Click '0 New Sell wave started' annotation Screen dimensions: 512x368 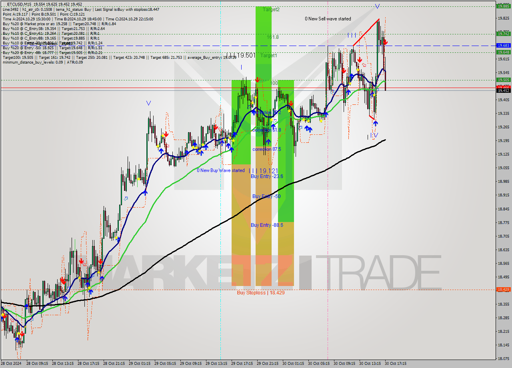328,19
